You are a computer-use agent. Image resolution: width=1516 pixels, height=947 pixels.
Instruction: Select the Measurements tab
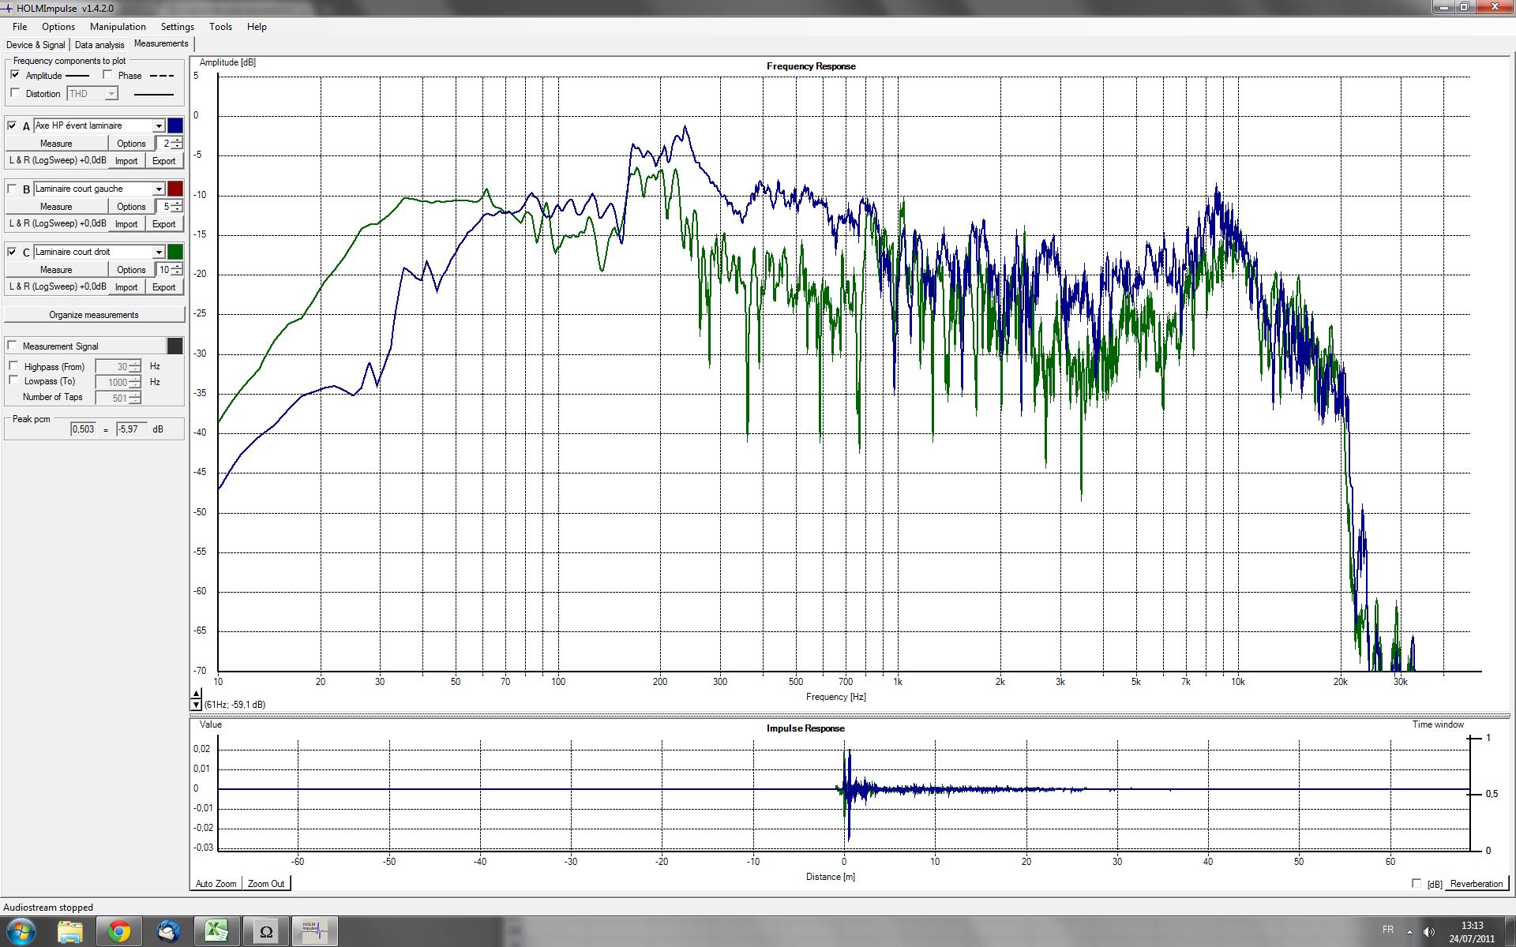pos(161,43)
